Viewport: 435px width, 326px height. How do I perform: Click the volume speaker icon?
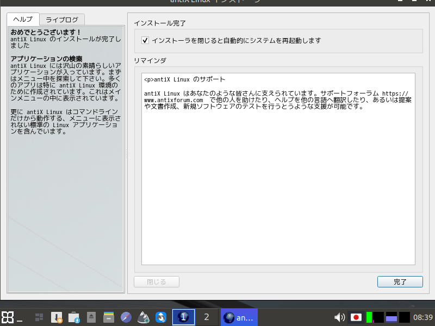point(339,317)
